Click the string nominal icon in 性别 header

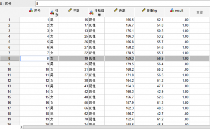point(52,13)
